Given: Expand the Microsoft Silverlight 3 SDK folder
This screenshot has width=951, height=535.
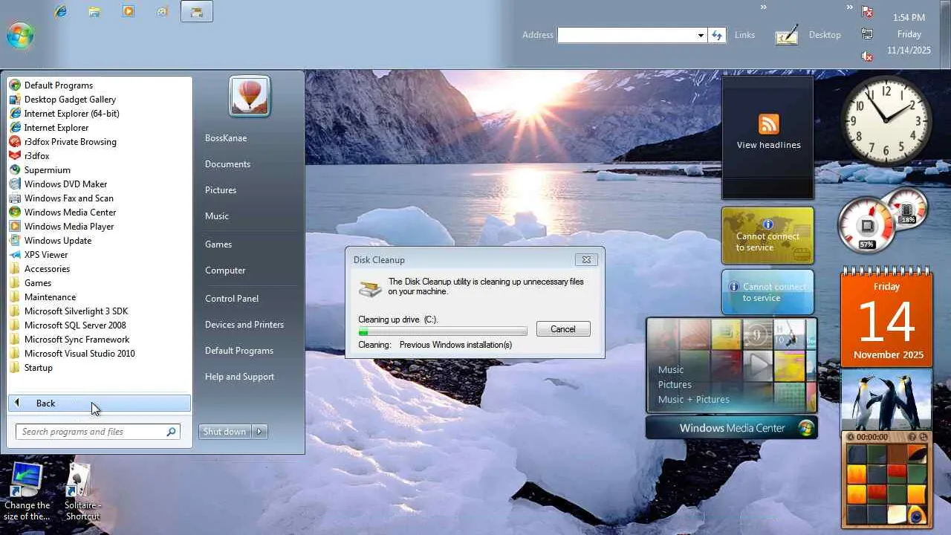Looking at the screenshot, I should (76, 311).
